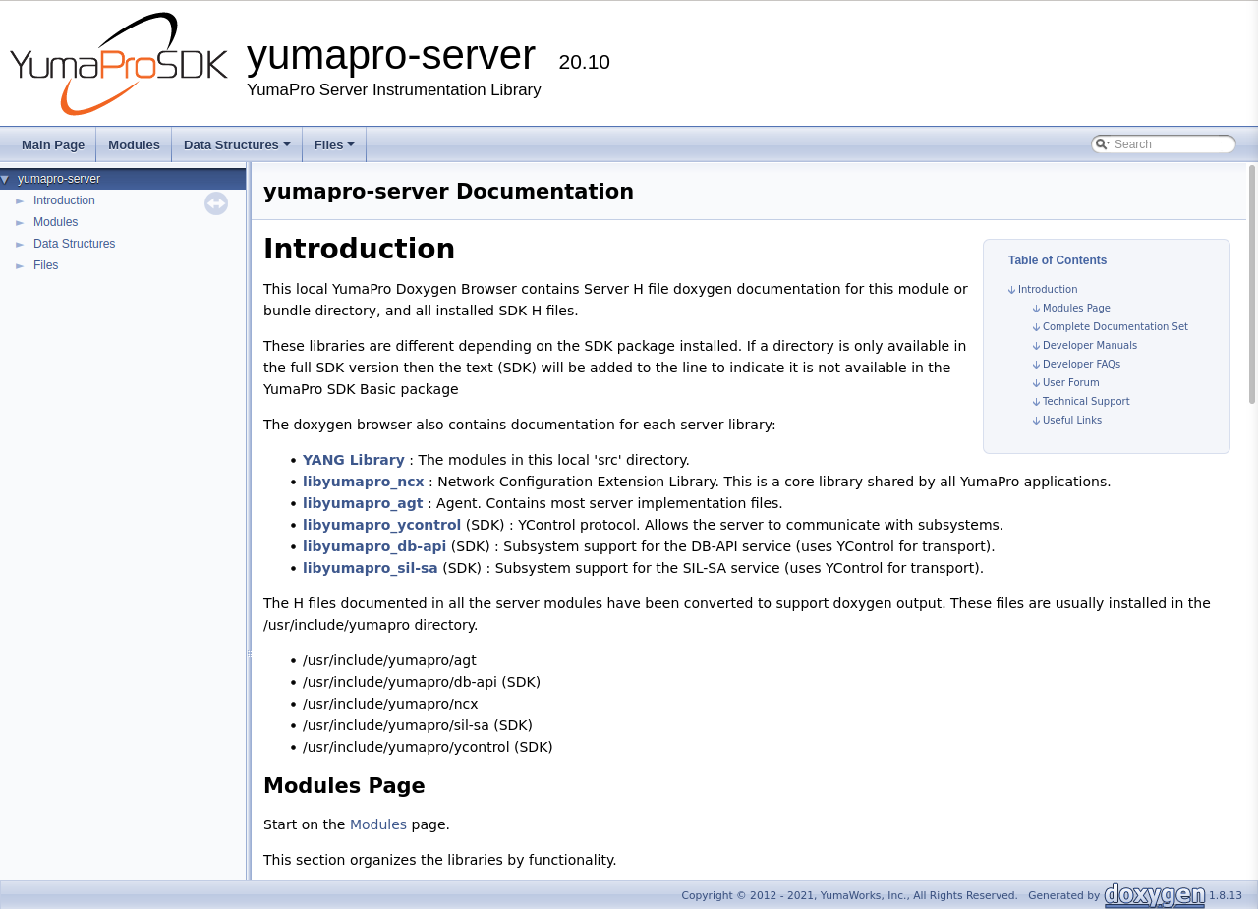Open the Files dropdown menu

click(334, 145)
